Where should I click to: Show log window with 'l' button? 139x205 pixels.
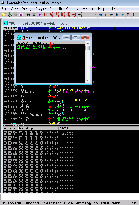pos(89,15)
